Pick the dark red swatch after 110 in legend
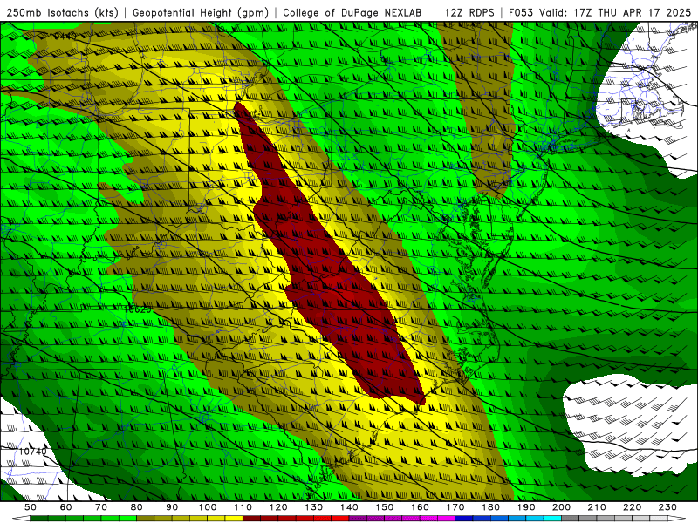This screenshot has width=698, height=523. [x=252, y=519]
